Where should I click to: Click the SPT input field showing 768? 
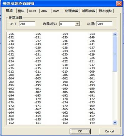click(27, 24)
